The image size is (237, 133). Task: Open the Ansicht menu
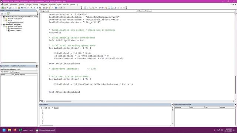tap(21, 5)
